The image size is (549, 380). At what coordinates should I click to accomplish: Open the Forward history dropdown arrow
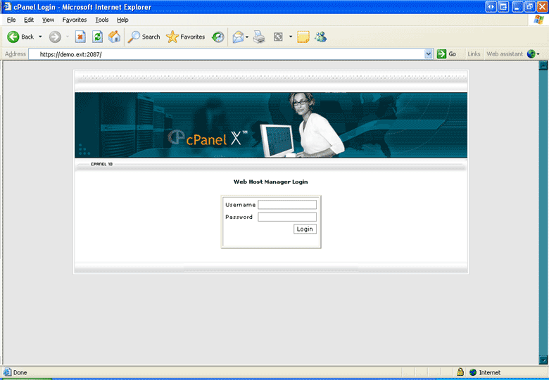click(68, 37)
